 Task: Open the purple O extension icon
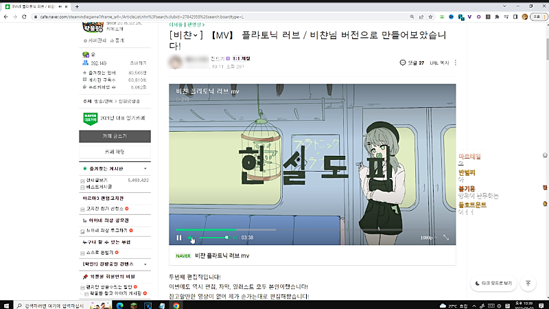[478, 16]
